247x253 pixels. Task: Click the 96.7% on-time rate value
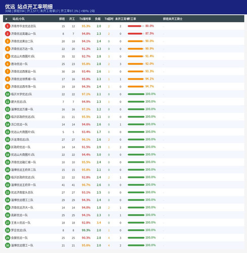(86, 185)
